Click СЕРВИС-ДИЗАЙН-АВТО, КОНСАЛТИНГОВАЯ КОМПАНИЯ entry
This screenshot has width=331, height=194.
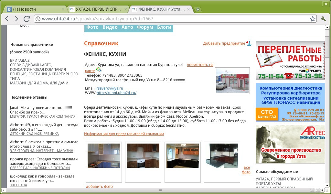tap(38, 67)
